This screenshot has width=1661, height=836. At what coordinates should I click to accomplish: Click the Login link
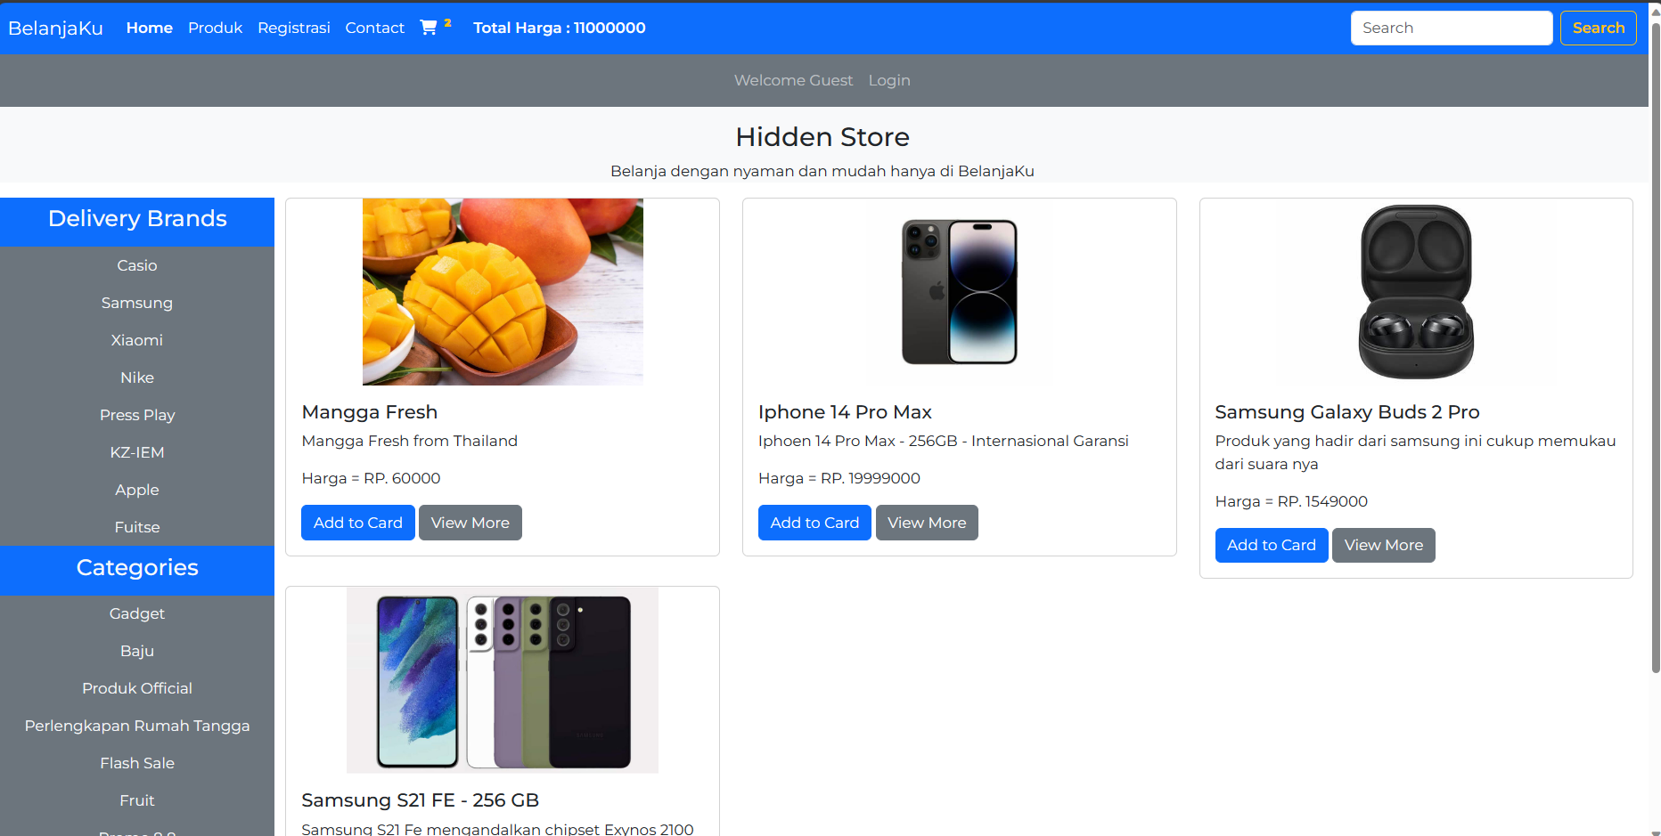[x=889, y=80]
